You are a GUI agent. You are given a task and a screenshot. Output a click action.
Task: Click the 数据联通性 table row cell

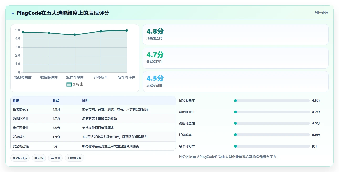click(21, 119)
